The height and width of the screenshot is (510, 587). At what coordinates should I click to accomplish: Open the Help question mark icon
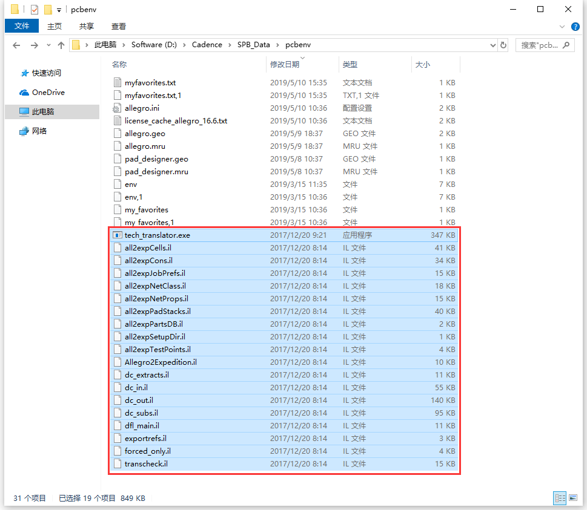click(x=575, y=27)
